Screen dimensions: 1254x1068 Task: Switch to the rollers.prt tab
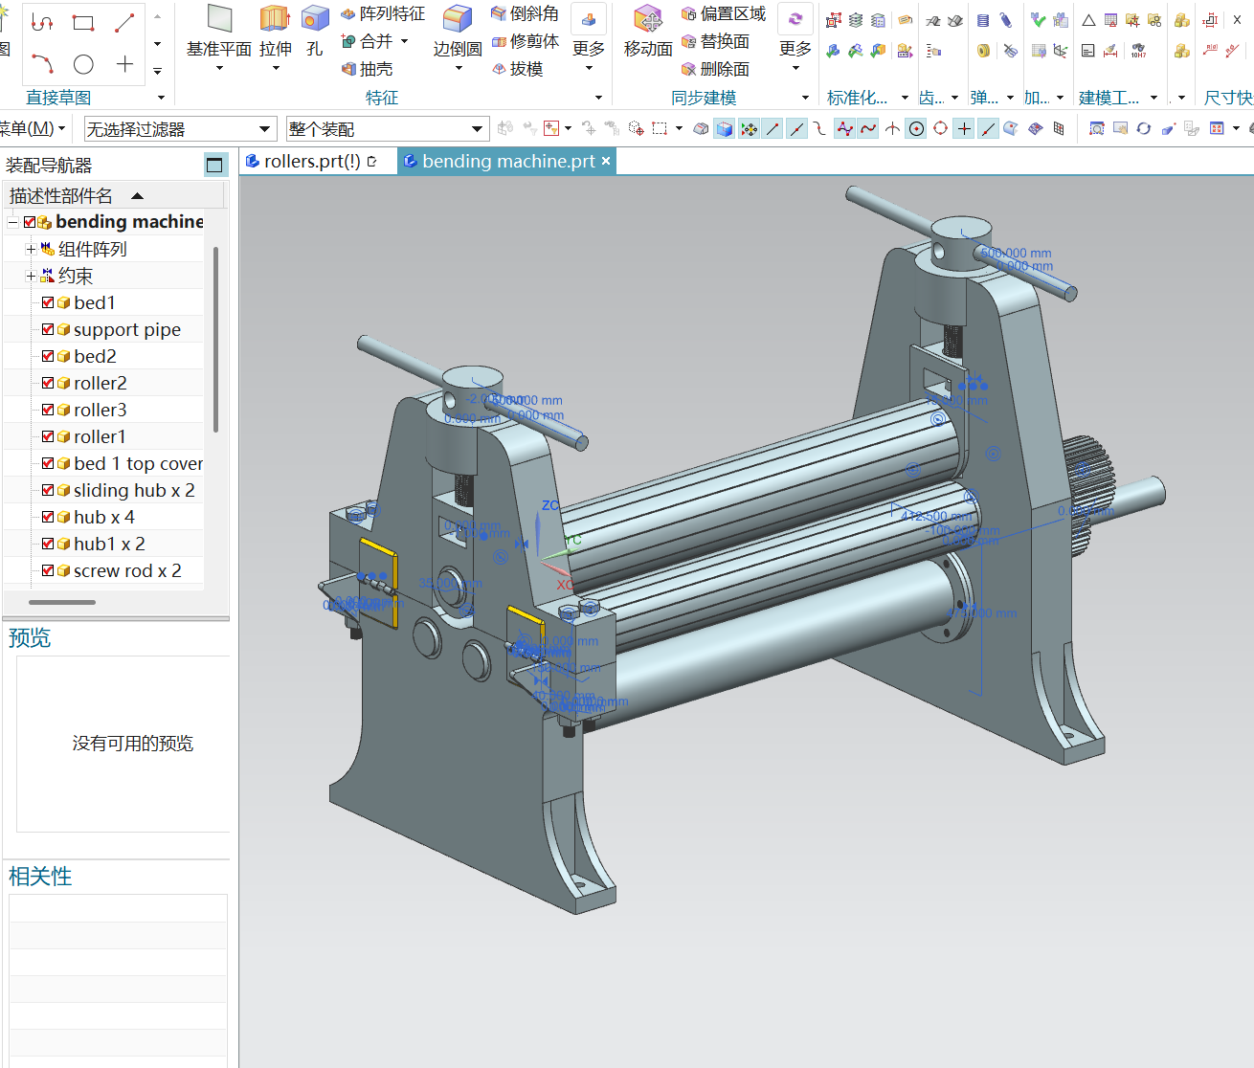(311, 162)
